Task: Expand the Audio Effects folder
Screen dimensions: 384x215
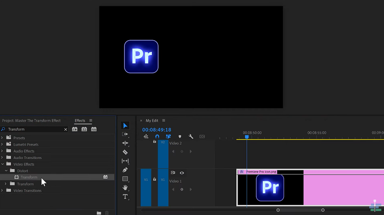Action: 2,151
